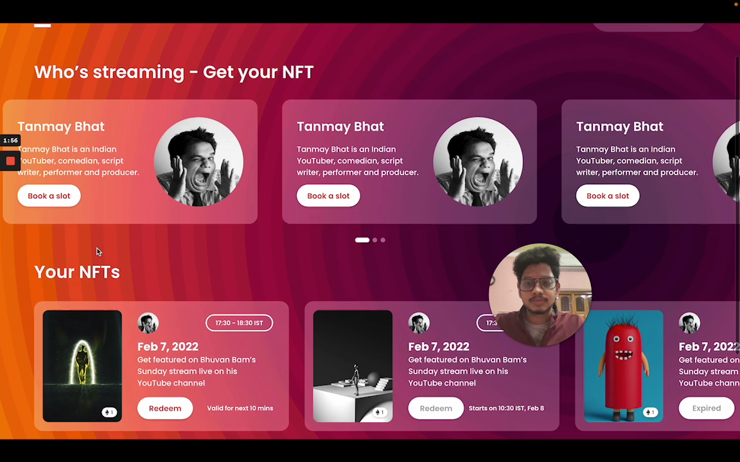Open the profile photo in the leftmost streamer card
Screen dimensions: 740x462
point(198,162)
